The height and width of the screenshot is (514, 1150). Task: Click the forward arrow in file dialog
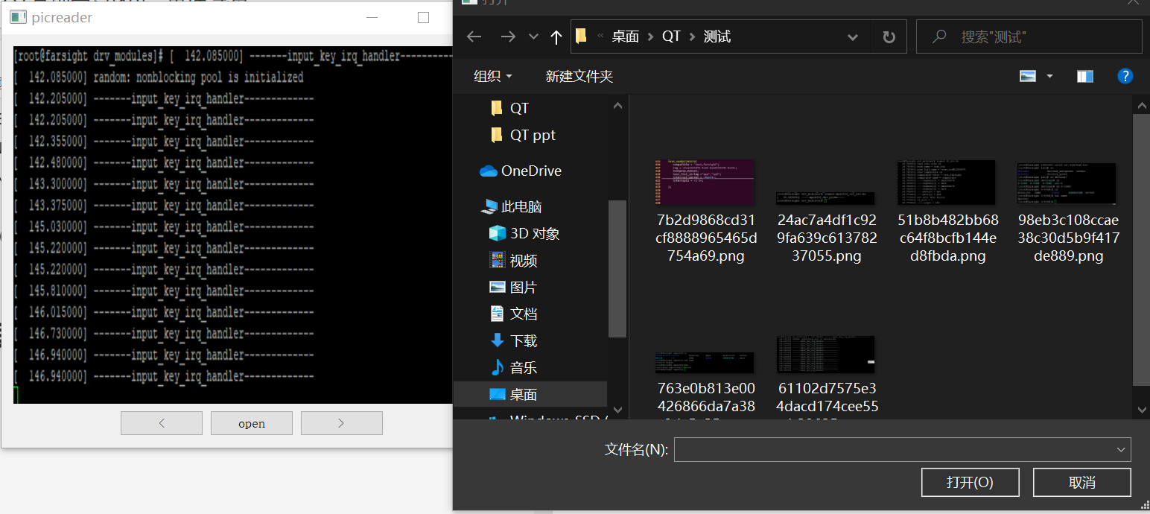508,37
